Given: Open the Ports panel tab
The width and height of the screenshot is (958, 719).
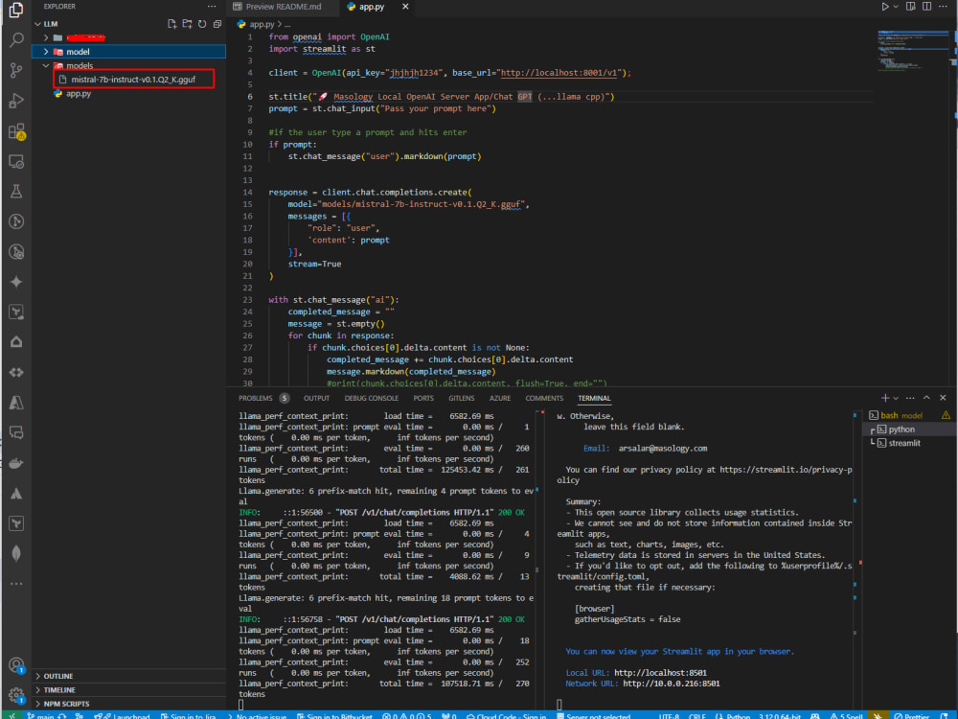Looking at the screenshot, I should 423,398.
